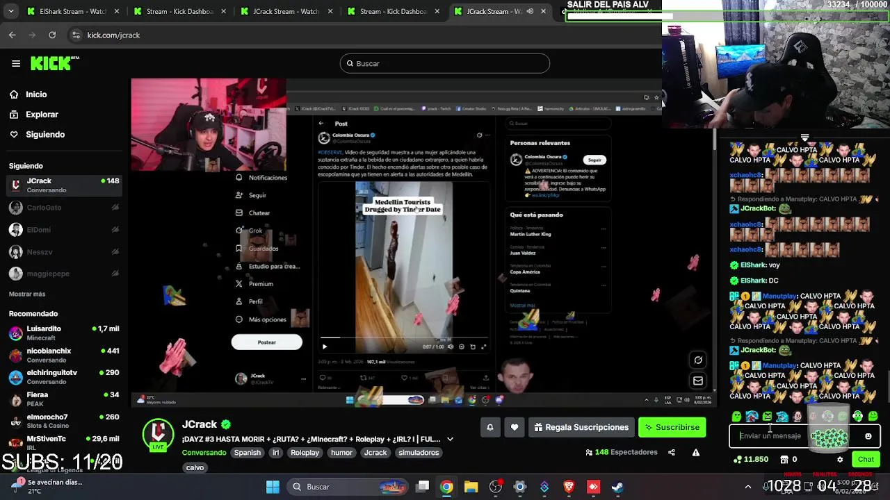
Task: Open the emoji picker in chat input
Action: 868,436
